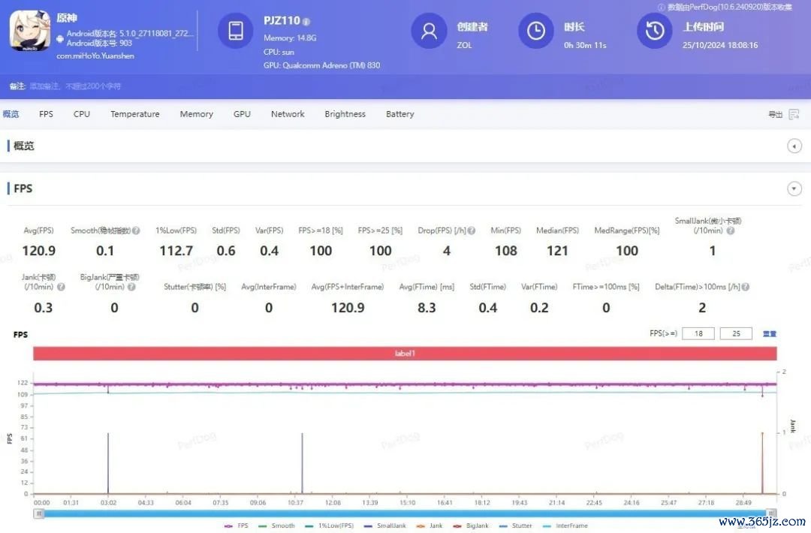Click the duration value 0h 30m 11s
This screenshot has height=533, width=811.
point(585,46)
